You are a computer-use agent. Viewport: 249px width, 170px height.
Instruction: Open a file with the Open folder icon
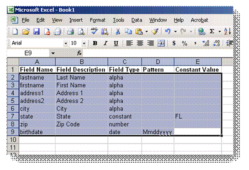[x=26, y=31]
